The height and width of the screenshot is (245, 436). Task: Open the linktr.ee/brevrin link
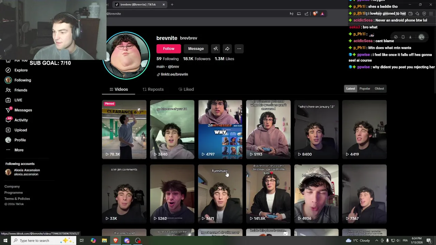tap(172, 74)
